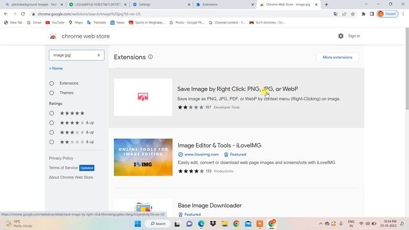
Task: Clear the image jpg search box
Action: click(98, 55)
